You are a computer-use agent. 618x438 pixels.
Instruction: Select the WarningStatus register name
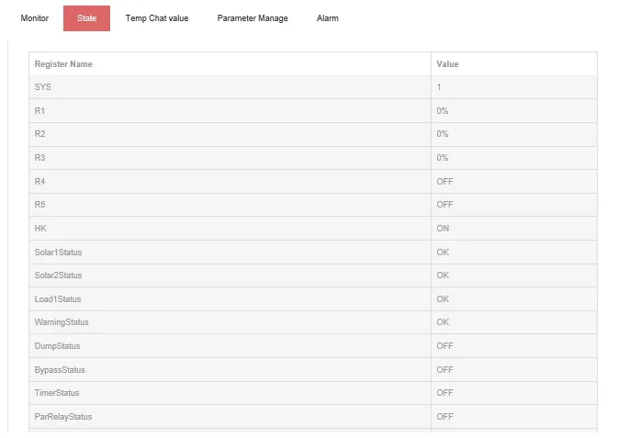[x=62, y=322]
